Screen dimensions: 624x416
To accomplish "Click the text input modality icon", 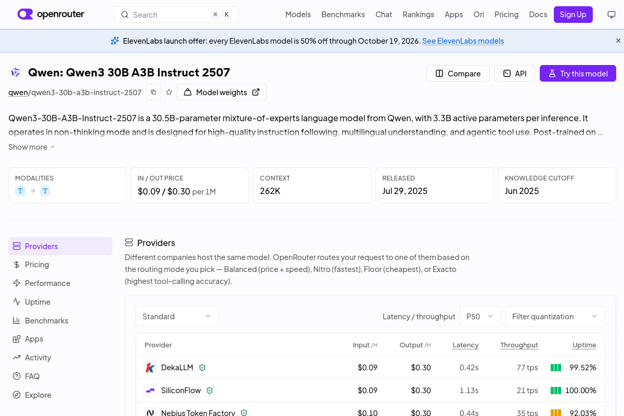I will 20,191.
